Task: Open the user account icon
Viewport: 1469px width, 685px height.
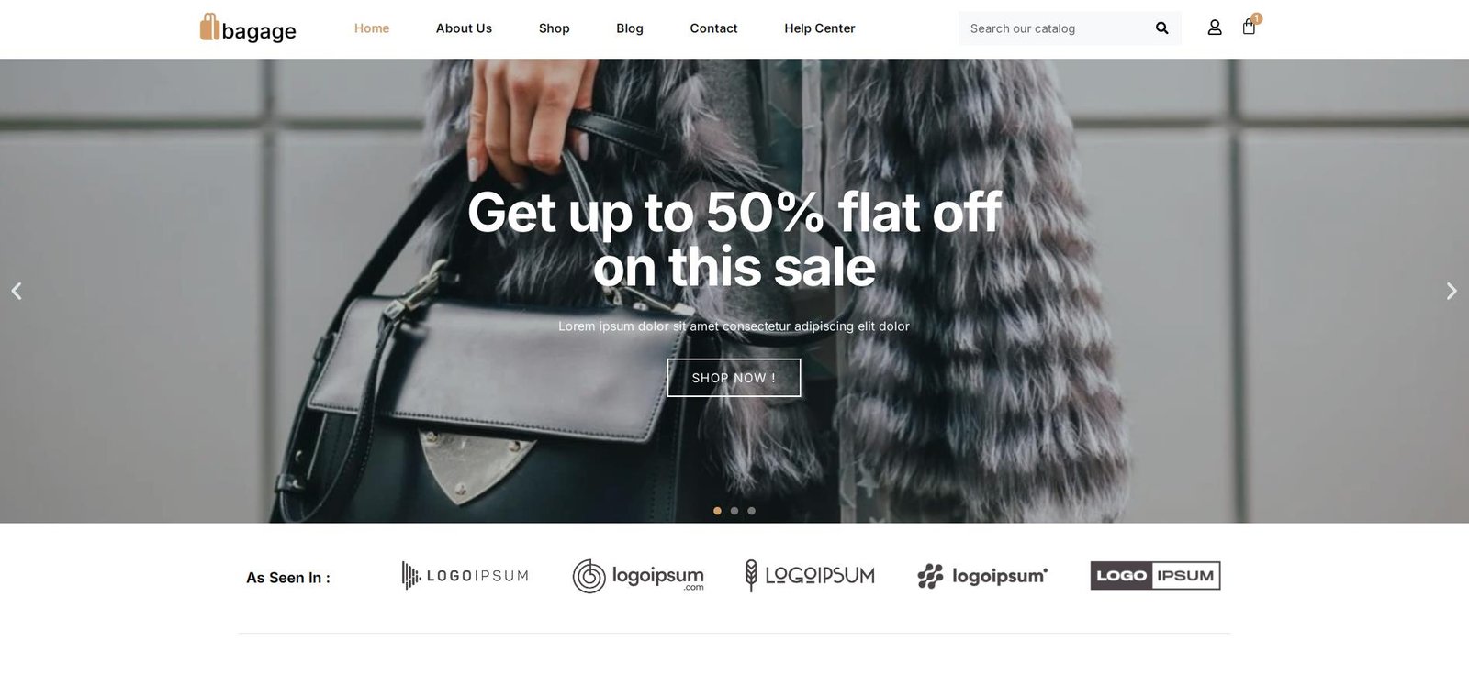Action: (x=1215, y=28)
